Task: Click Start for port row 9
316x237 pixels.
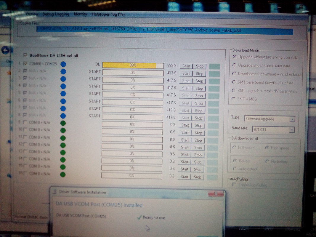Action: [185, 125]
